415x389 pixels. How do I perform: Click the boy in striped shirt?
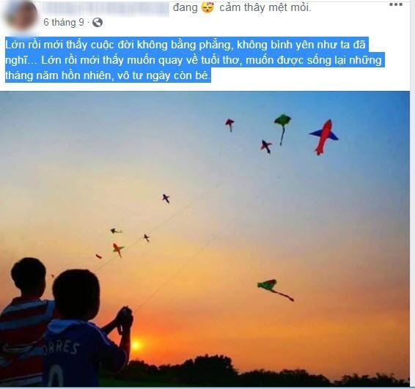[23, 320]
